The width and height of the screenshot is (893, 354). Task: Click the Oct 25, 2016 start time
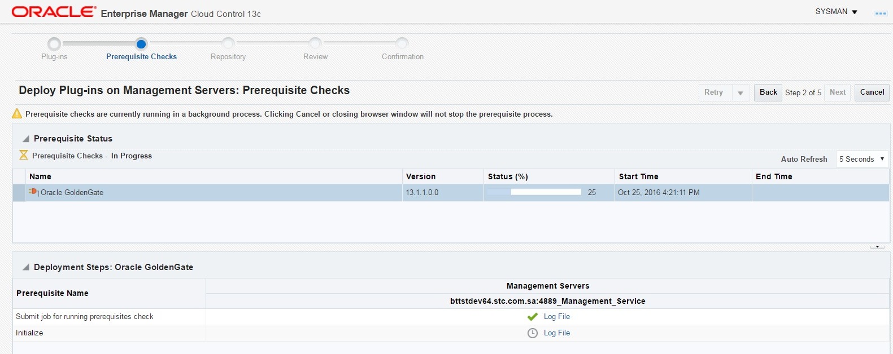[659, 193]
